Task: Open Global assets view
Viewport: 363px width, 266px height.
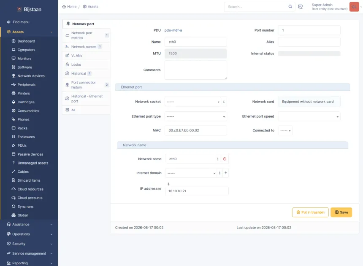Action: pos(22,215)
